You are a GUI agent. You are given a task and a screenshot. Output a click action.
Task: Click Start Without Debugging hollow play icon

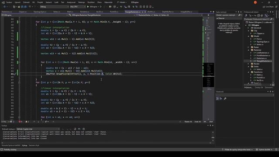(x=101, y=7)
